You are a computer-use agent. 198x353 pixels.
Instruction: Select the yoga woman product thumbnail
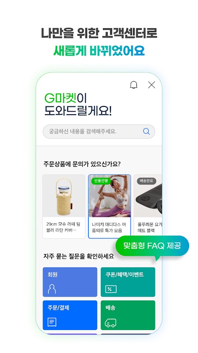[x=110, y=196]
